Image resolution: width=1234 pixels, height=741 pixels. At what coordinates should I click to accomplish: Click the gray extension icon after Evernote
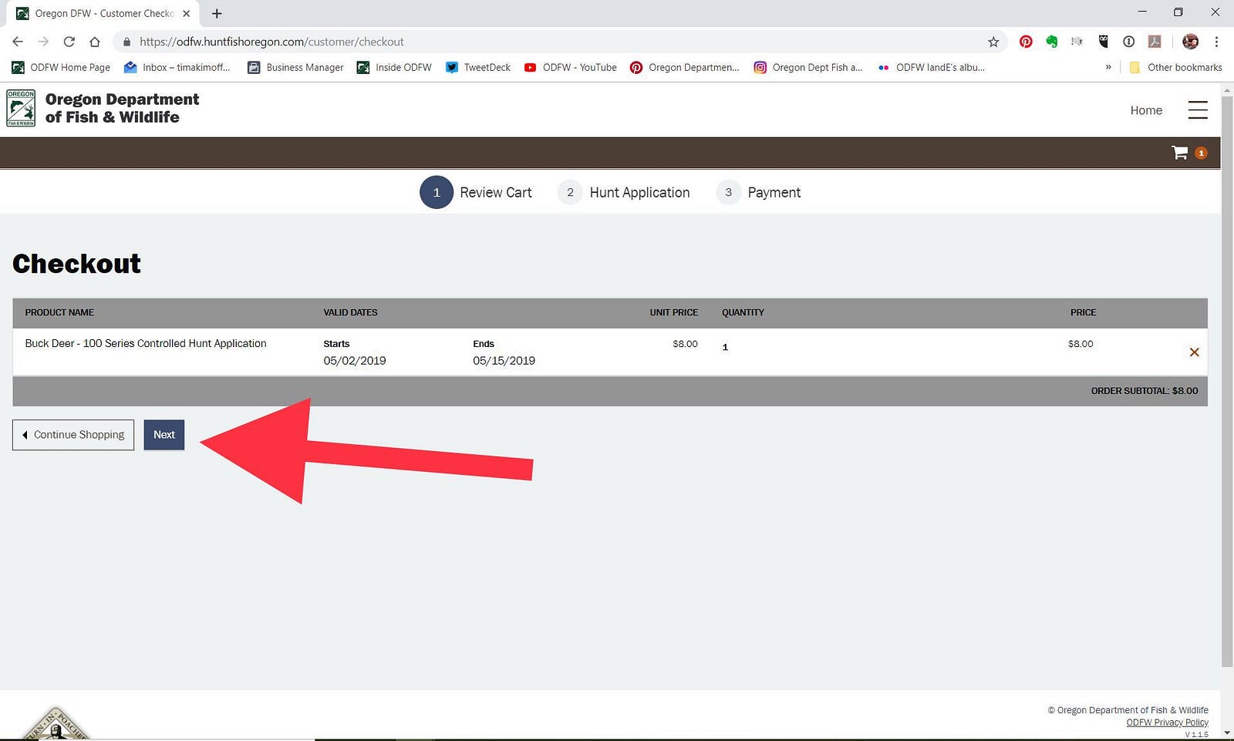coord(1077,42)
